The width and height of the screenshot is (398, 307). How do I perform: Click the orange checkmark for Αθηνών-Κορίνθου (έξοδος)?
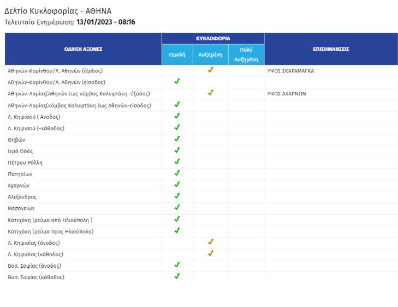[211, 70]
